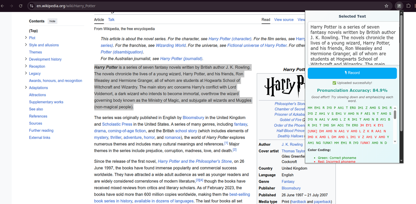Open Themes in the Contents list
416x204 pixels.
35,52
